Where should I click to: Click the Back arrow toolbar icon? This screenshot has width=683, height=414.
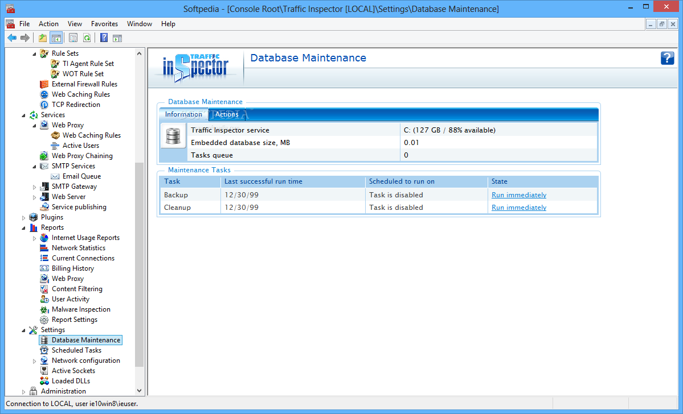[12, 38]
